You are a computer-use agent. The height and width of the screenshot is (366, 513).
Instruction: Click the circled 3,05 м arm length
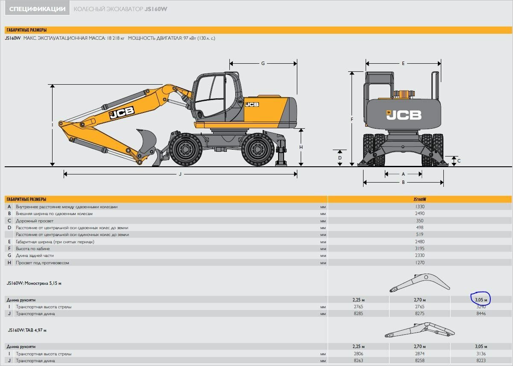click(481, 300)
